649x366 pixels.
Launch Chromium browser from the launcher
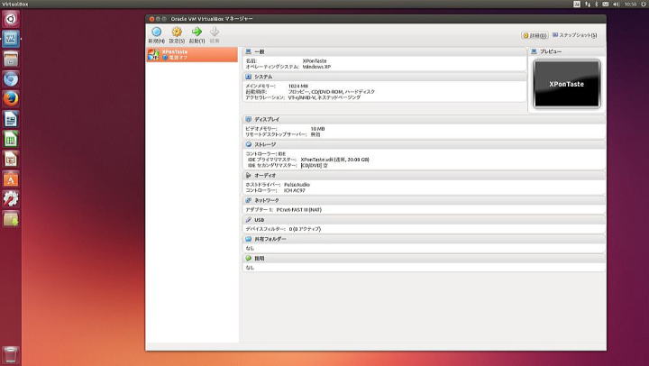(x=11, y=79)
